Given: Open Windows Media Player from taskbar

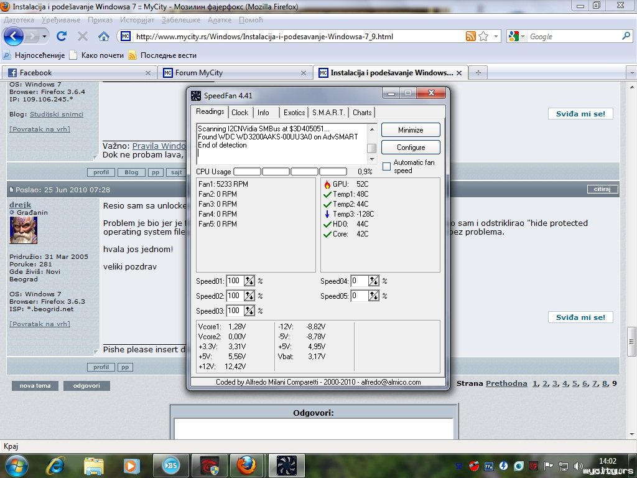Looking at the screenshot, I should 131,465.
